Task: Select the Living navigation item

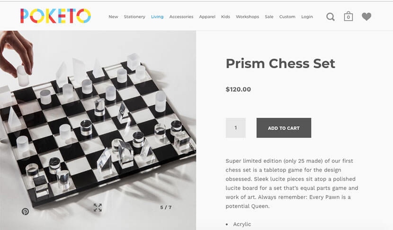Action: 157,17
